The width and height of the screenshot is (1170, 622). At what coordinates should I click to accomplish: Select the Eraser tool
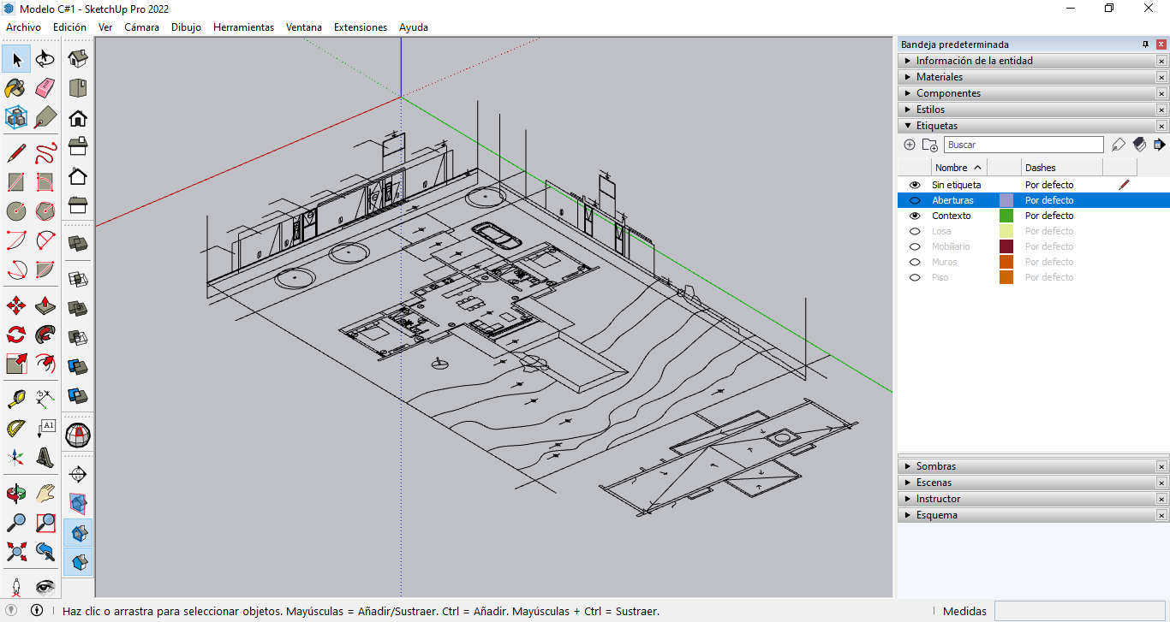click(45, 88)
